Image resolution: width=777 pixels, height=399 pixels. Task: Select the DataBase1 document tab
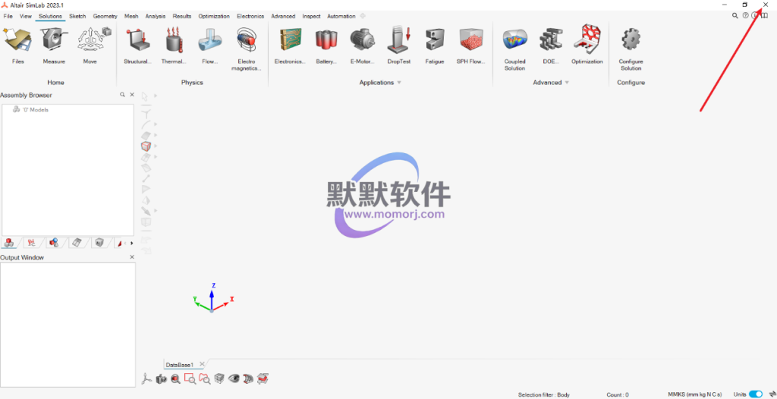point(180,365)
